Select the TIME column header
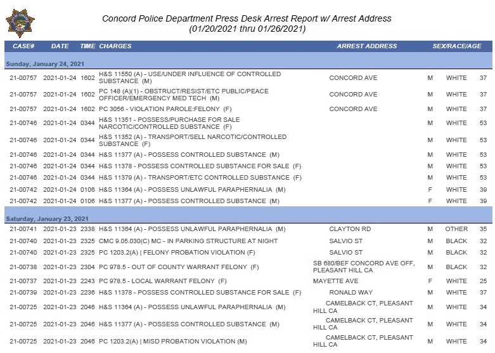The width and height of the screenshot is (495, 353). click(87, 46)
